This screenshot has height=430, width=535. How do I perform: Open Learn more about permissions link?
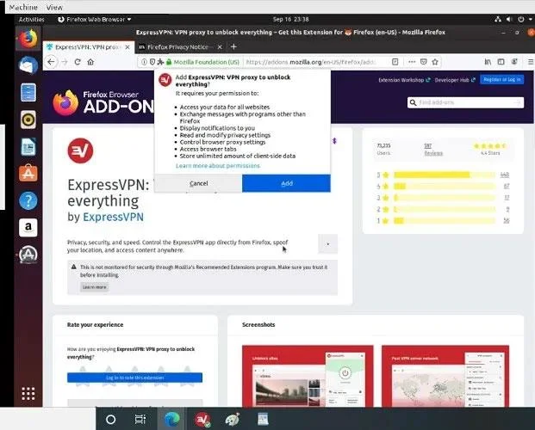[218, 166]
